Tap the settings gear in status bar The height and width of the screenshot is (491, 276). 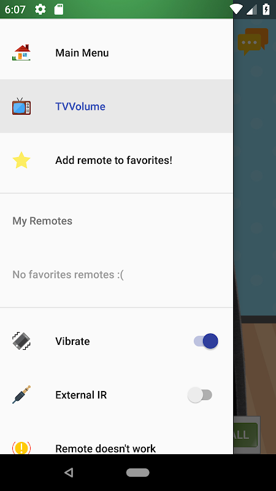pos(40,9)
